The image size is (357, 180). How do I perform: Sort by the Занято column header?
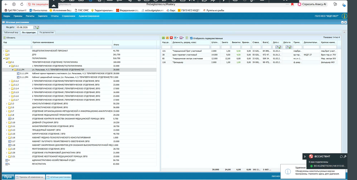[226, 42]
